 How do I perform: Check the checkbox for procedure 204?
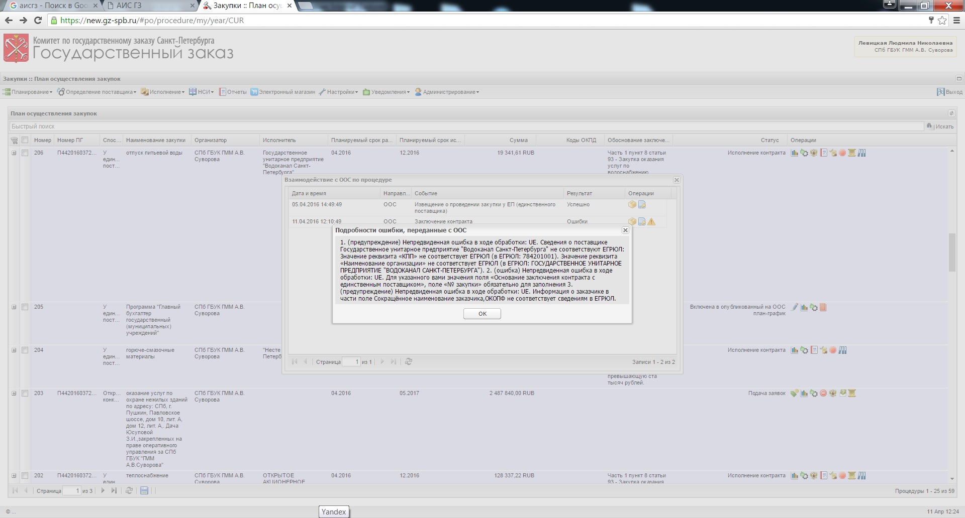pyautogui.click(x=25, y=350)
